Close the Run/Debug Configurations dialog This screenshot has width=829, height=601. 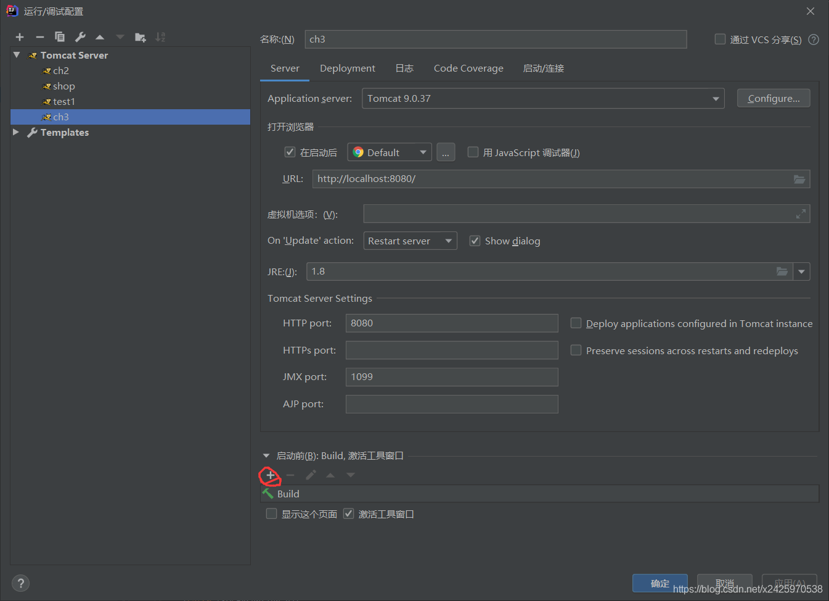[x=811, y=11]
